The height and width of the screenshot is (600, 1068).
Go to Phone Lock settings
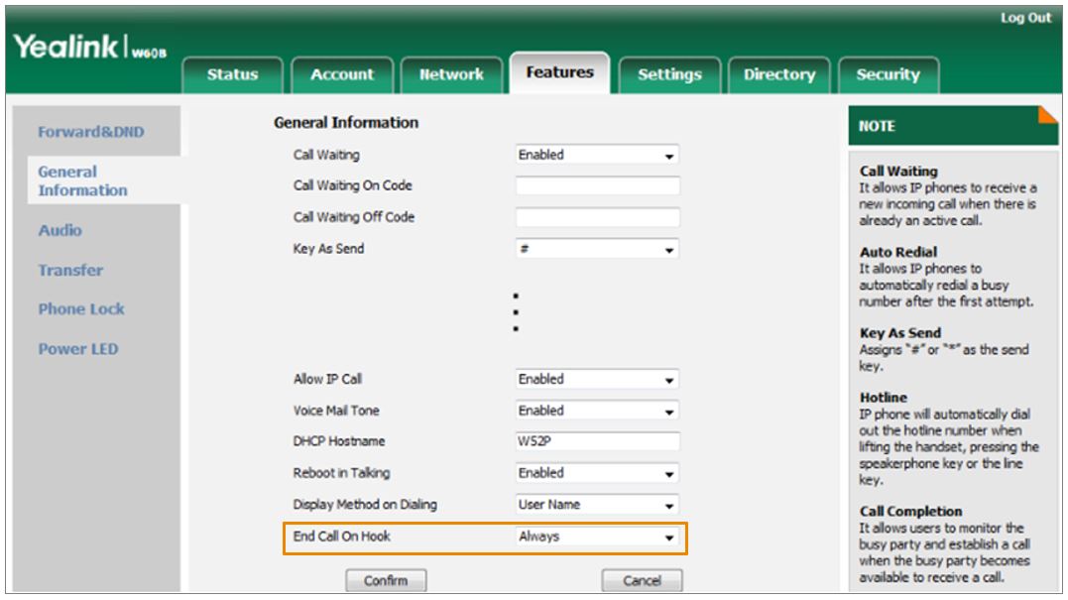(x=81, y=309)
